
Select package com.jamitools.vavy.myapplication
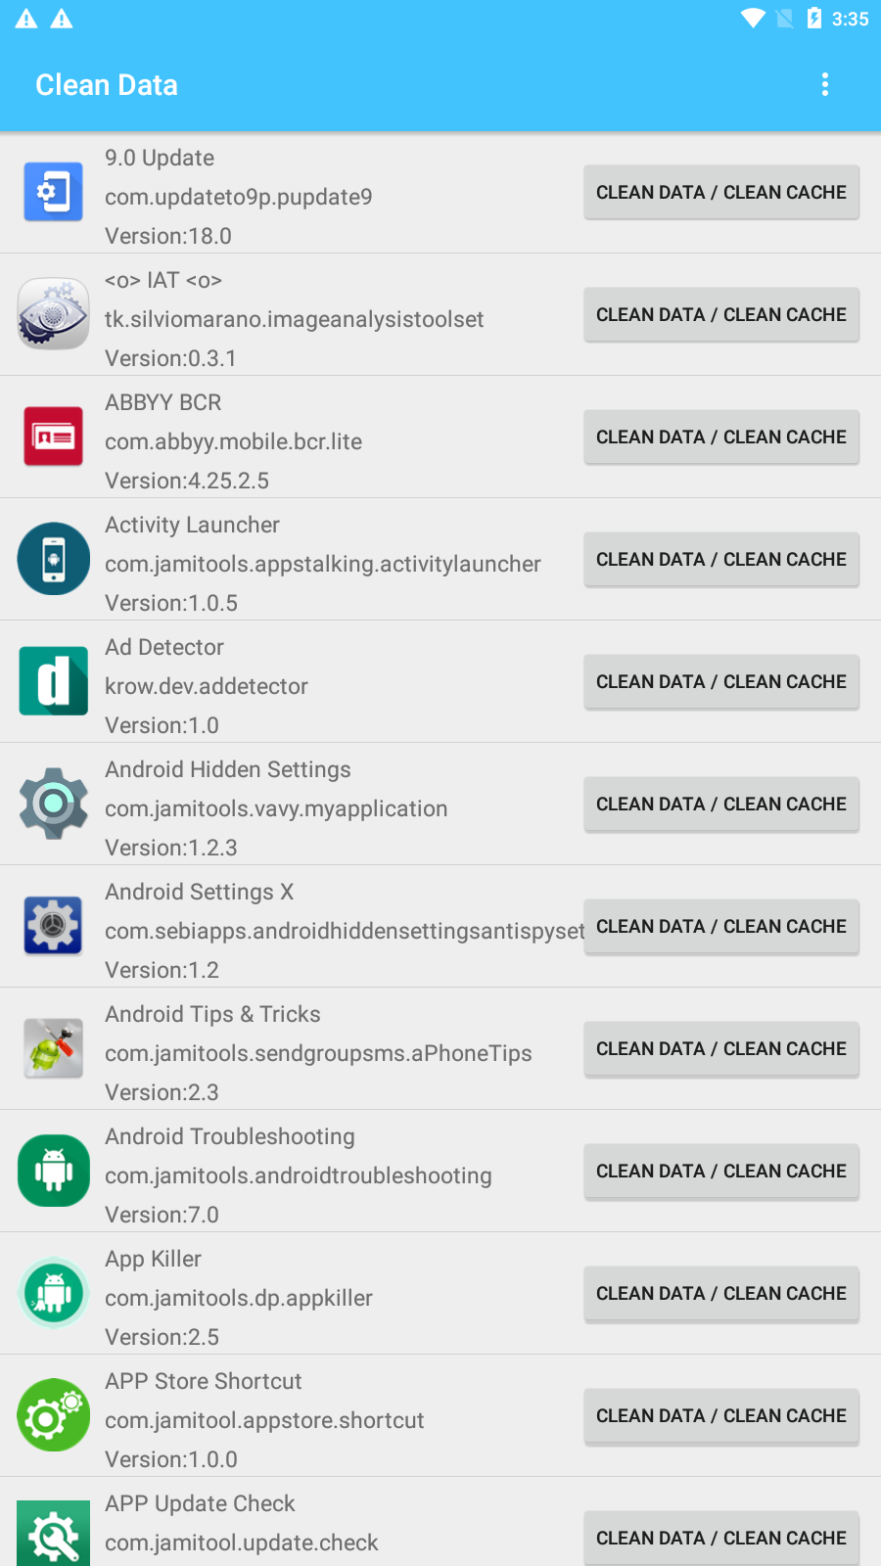(x=276, y=808)
